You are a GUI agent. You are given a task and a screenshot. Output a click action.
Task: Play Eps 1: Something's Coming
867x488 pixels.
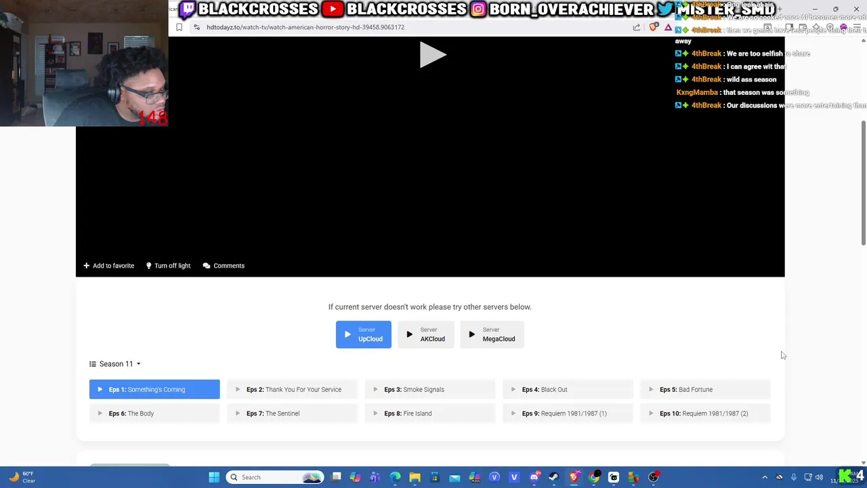tap(154, 389)
